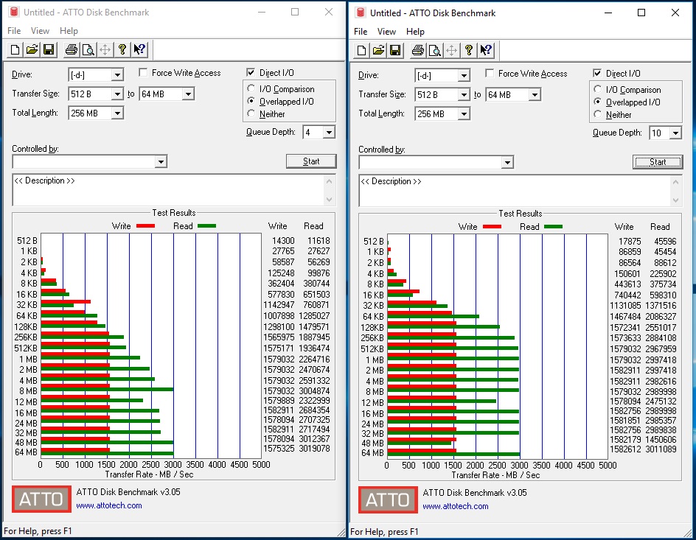Click the Description text box in left window
The height and width of the screenshot is (540, 696).
(x=169, y=190)
